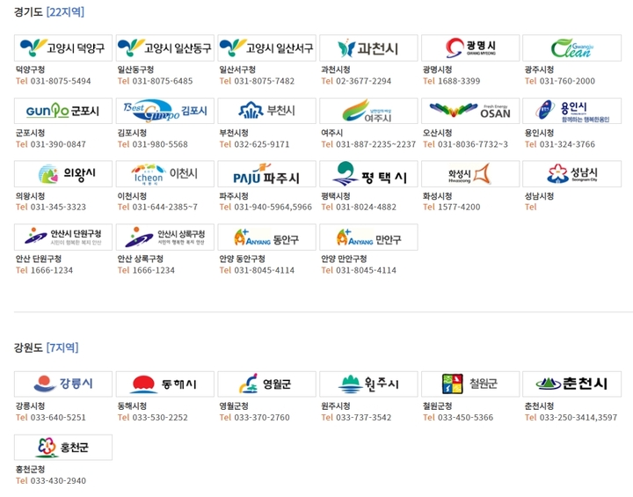633x497 pixels.
Task: Click the 홍천군 county logo
Action: [63, 447]
